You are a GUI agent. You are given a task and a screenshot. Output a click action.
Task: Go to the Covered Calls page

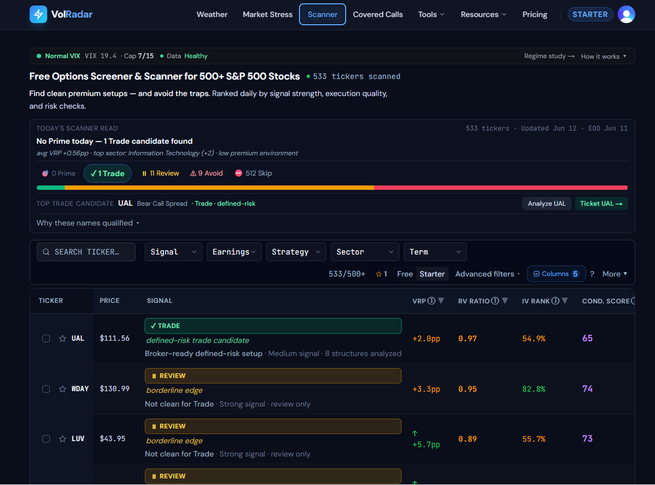[377, 15]
